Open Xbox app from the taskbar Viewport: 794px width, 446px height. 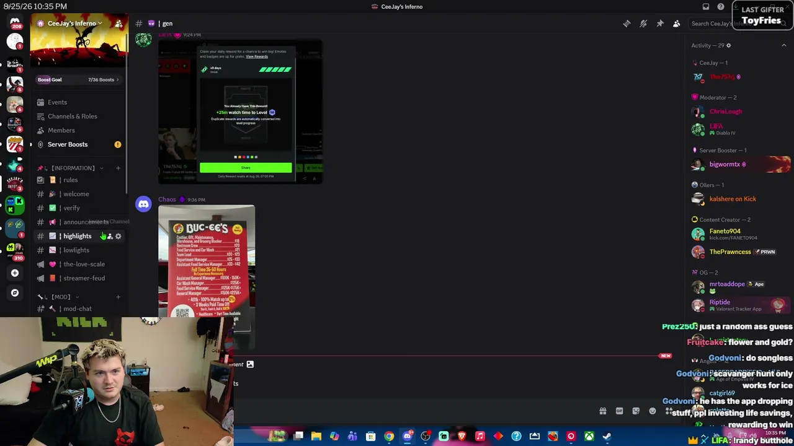coord(589,437)
